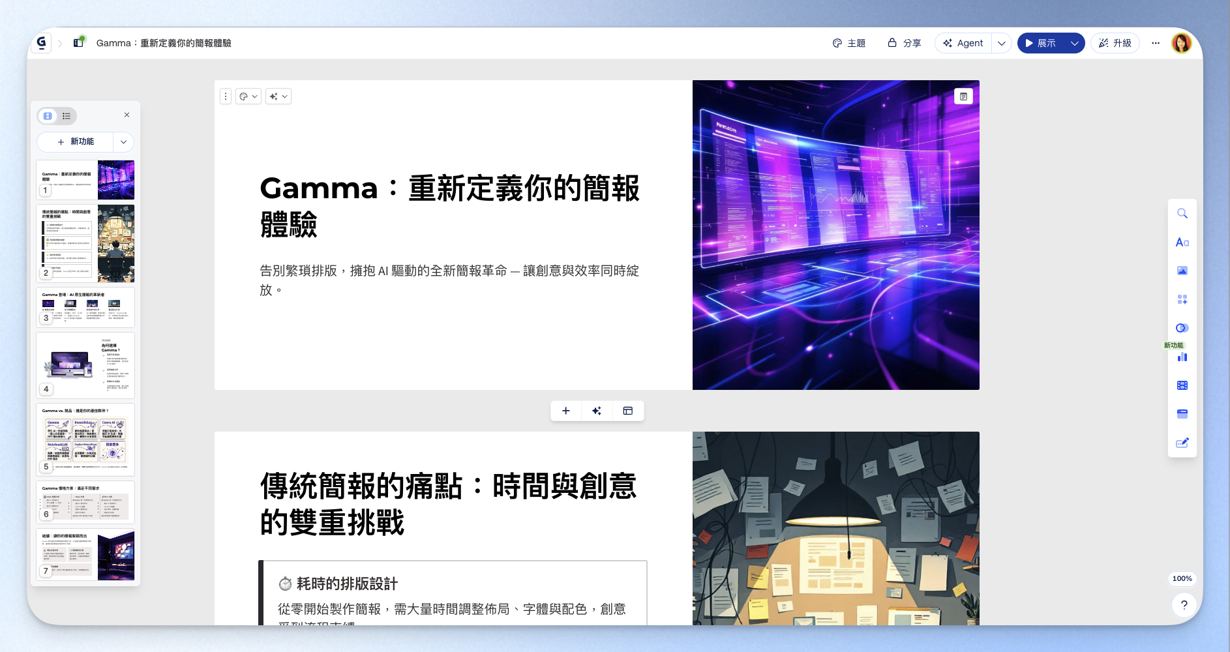Open the text formatting (Aa) panel
Viewport: 1230px width, 652px height.
point(1182,243)
